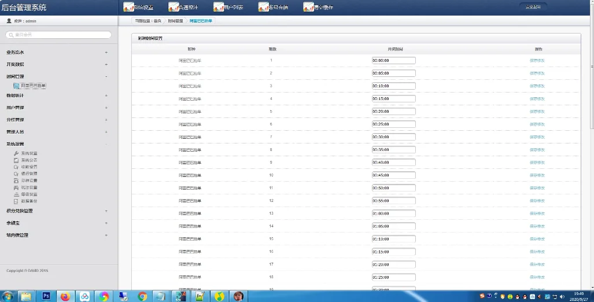Click the 安全退出 logout button
594x302 pixels.
[533, 7]
